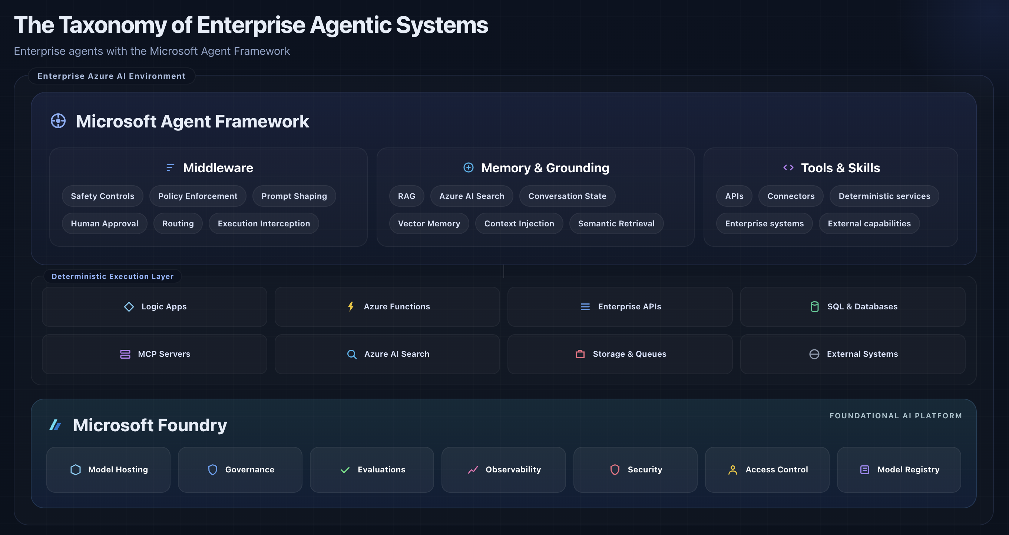Click the Security shield icon
Screen dimensions: 1009x535
click(615, 470)
